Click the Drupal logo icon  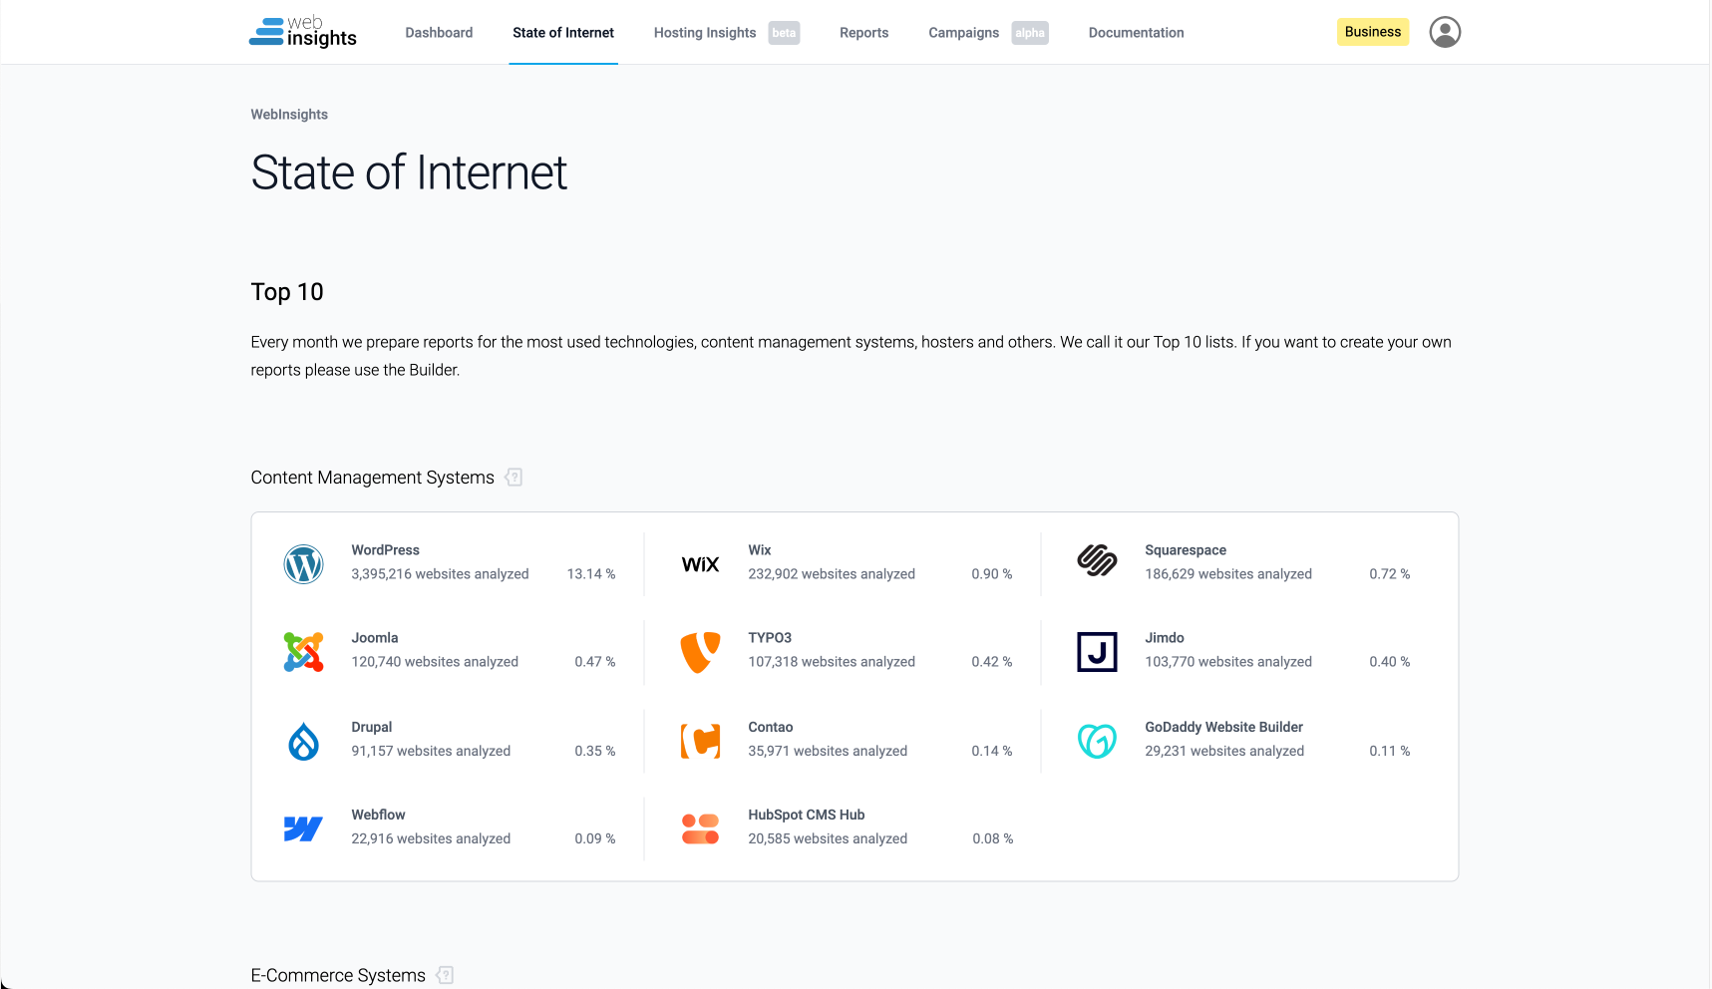(303, 742)
